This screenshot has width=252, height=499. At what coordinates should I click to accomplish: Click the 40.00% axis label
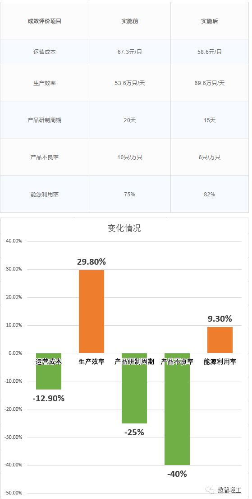(14, 241)
